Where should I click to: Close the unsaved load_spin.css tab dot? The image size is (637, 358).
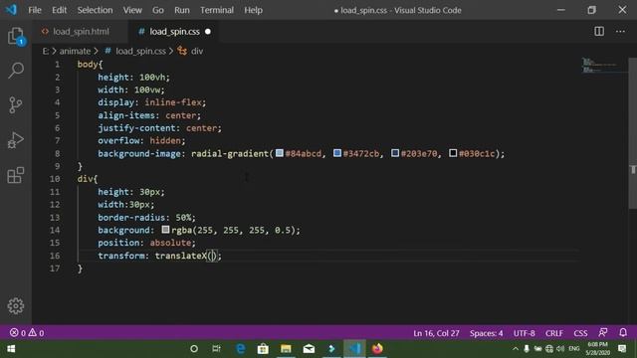(x=208, y=31)
